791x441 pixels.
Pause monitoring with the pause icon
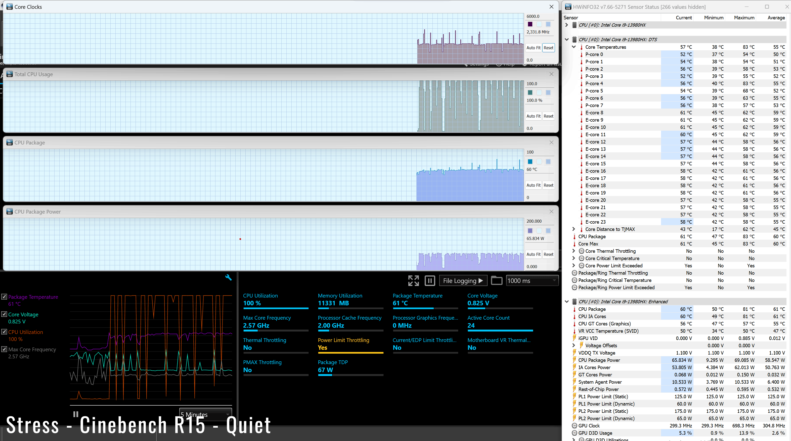[x=430, y=280]
